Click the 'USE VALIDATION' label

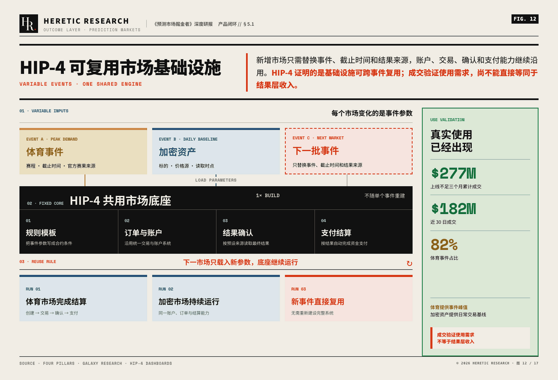[447, 120]
